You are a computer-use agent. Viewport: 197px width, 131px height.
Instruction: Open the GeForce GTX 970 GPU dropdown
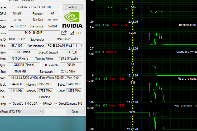pos(22,112)
